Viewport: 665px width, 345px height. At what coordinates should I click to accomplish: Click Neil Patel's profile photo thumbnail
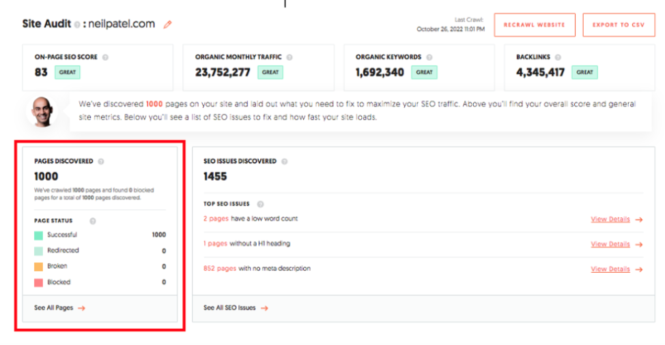40,111
